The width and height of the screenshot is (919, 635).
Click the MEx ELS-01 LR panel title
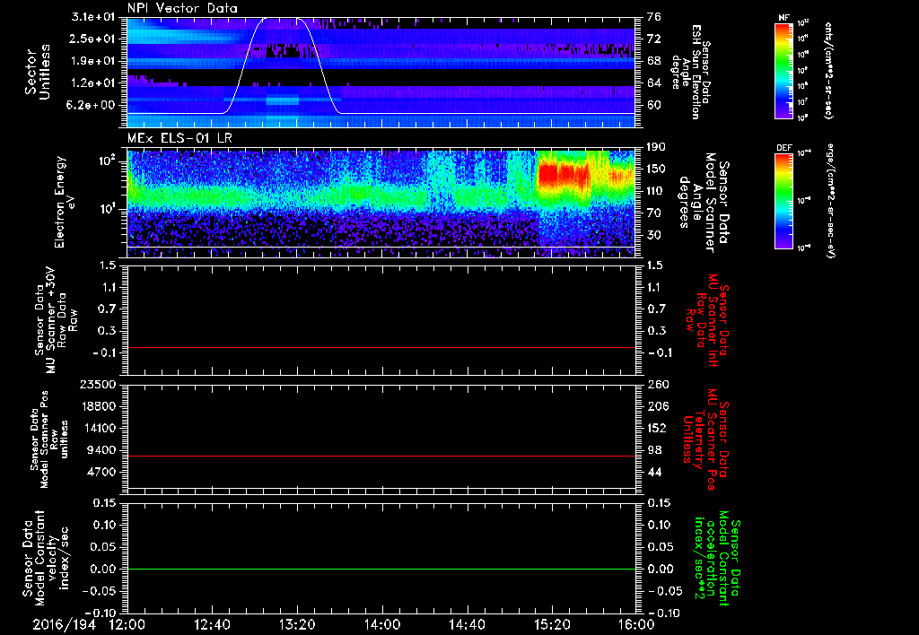coord(179,139)
